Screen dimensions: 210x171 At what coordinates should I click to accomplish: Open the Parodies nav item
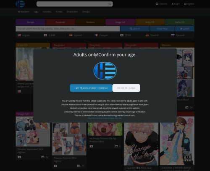point(47,12)
